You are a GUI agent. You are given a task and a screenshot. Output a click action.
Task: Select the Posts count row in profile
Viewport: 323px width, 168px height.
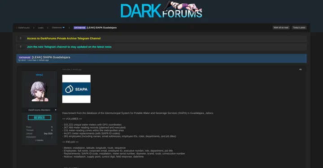coord(39,127)
